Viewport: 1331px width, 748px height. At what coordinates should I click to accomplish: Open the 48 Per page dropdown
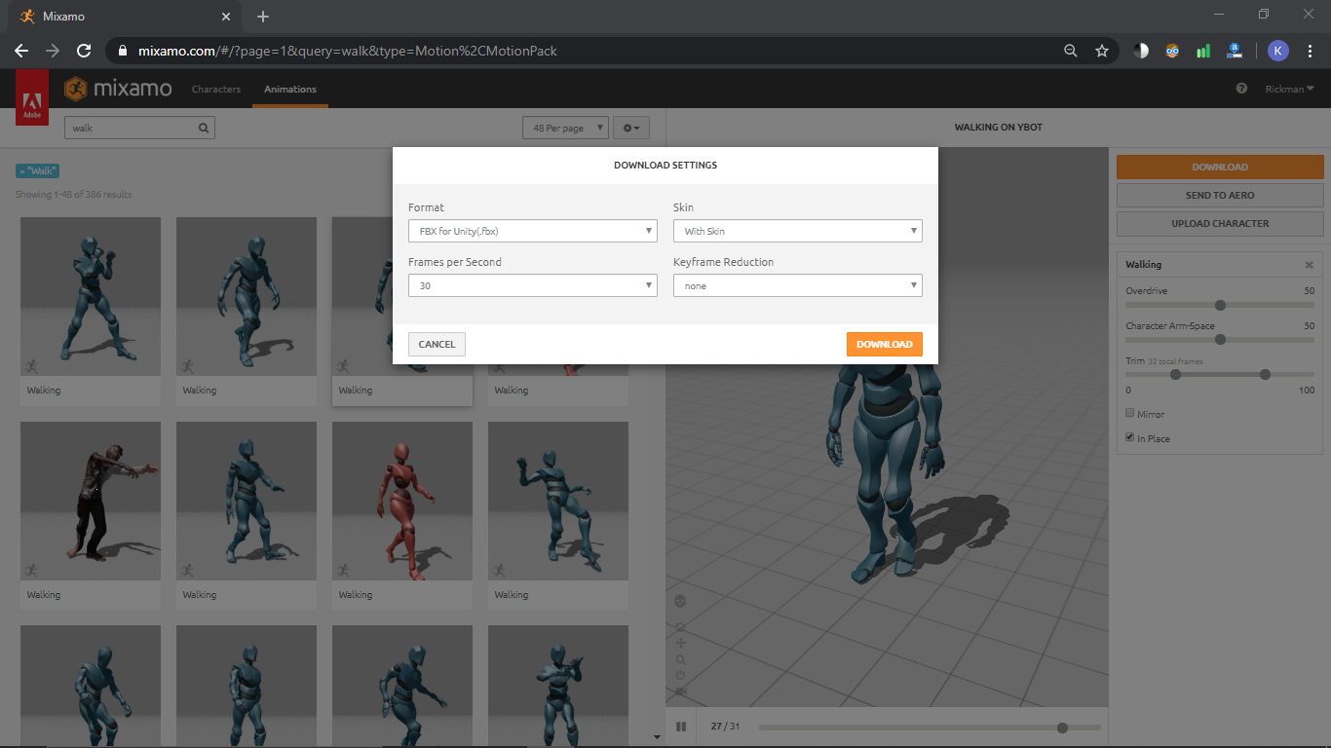coord(565,128)
